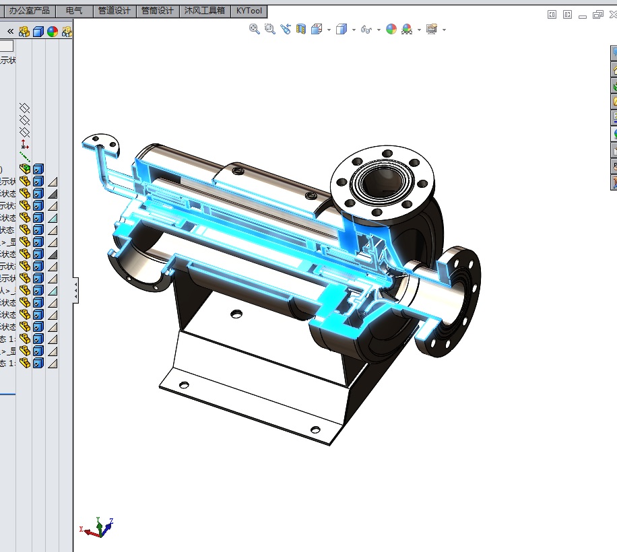Open the View Orientation cube icon

317,29
